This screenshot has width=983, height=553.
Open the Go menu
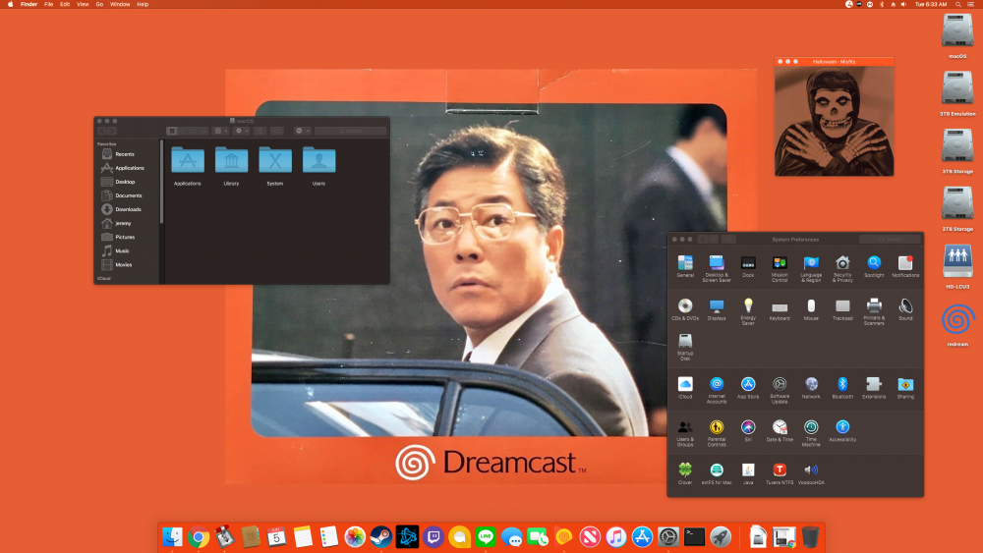coord(99,4)
